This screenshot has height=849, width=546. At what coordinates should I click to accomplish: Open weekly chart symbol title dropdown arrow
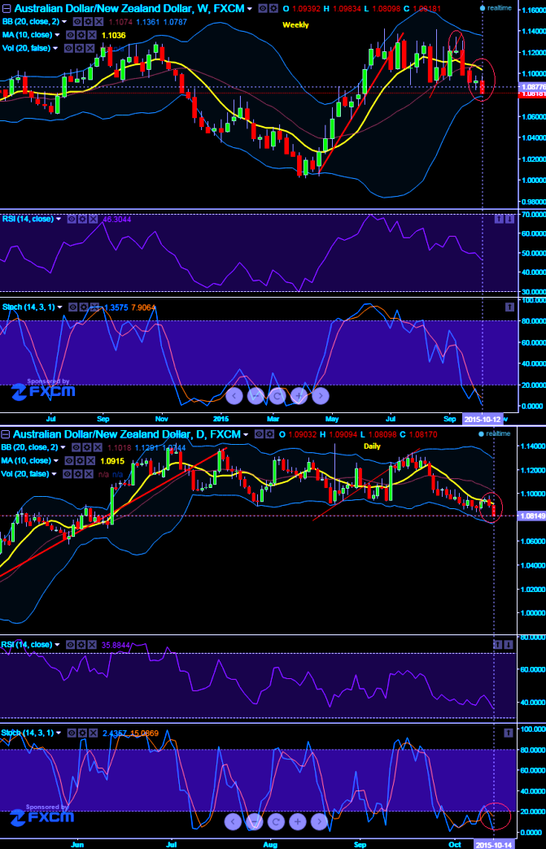point(249,9)
